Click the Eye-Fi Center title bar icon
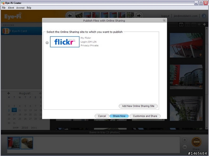The width and height of the screenshot is (209, 156). 3,3
